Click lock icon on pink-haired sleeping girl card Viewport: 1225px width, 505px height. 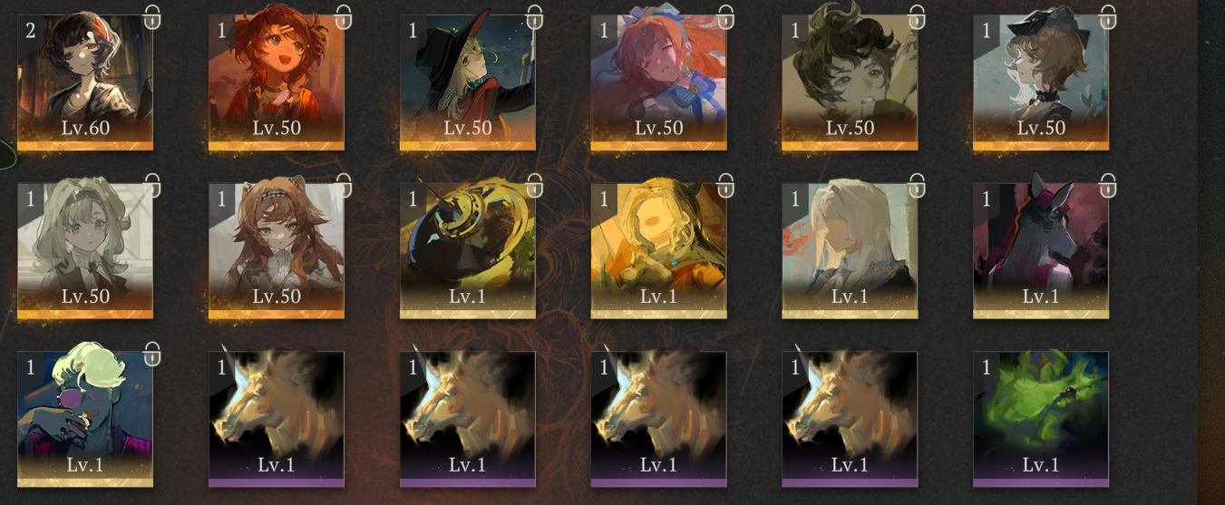click(x=726, y=15)
